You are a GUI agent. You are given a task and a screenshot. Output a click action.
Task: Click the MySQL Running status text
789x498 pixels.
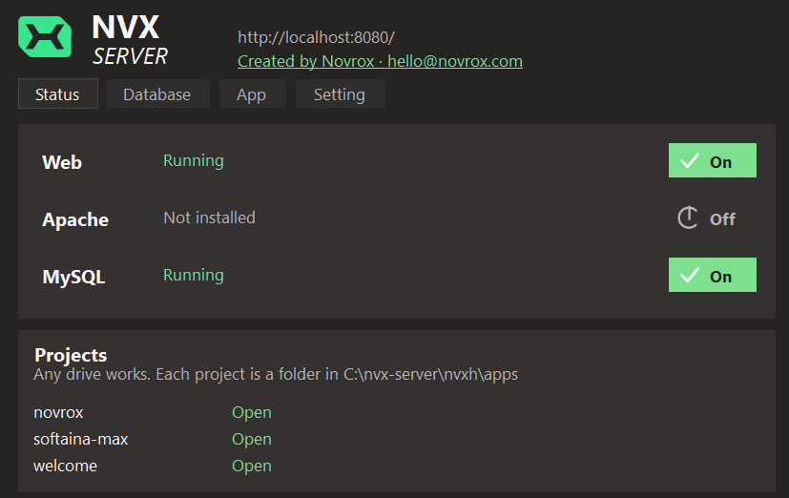tap(194, 276)
